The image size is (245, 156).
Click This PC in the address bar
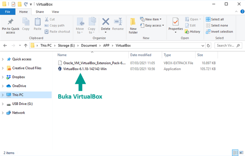pyautogui.click(x=46, y=46)
